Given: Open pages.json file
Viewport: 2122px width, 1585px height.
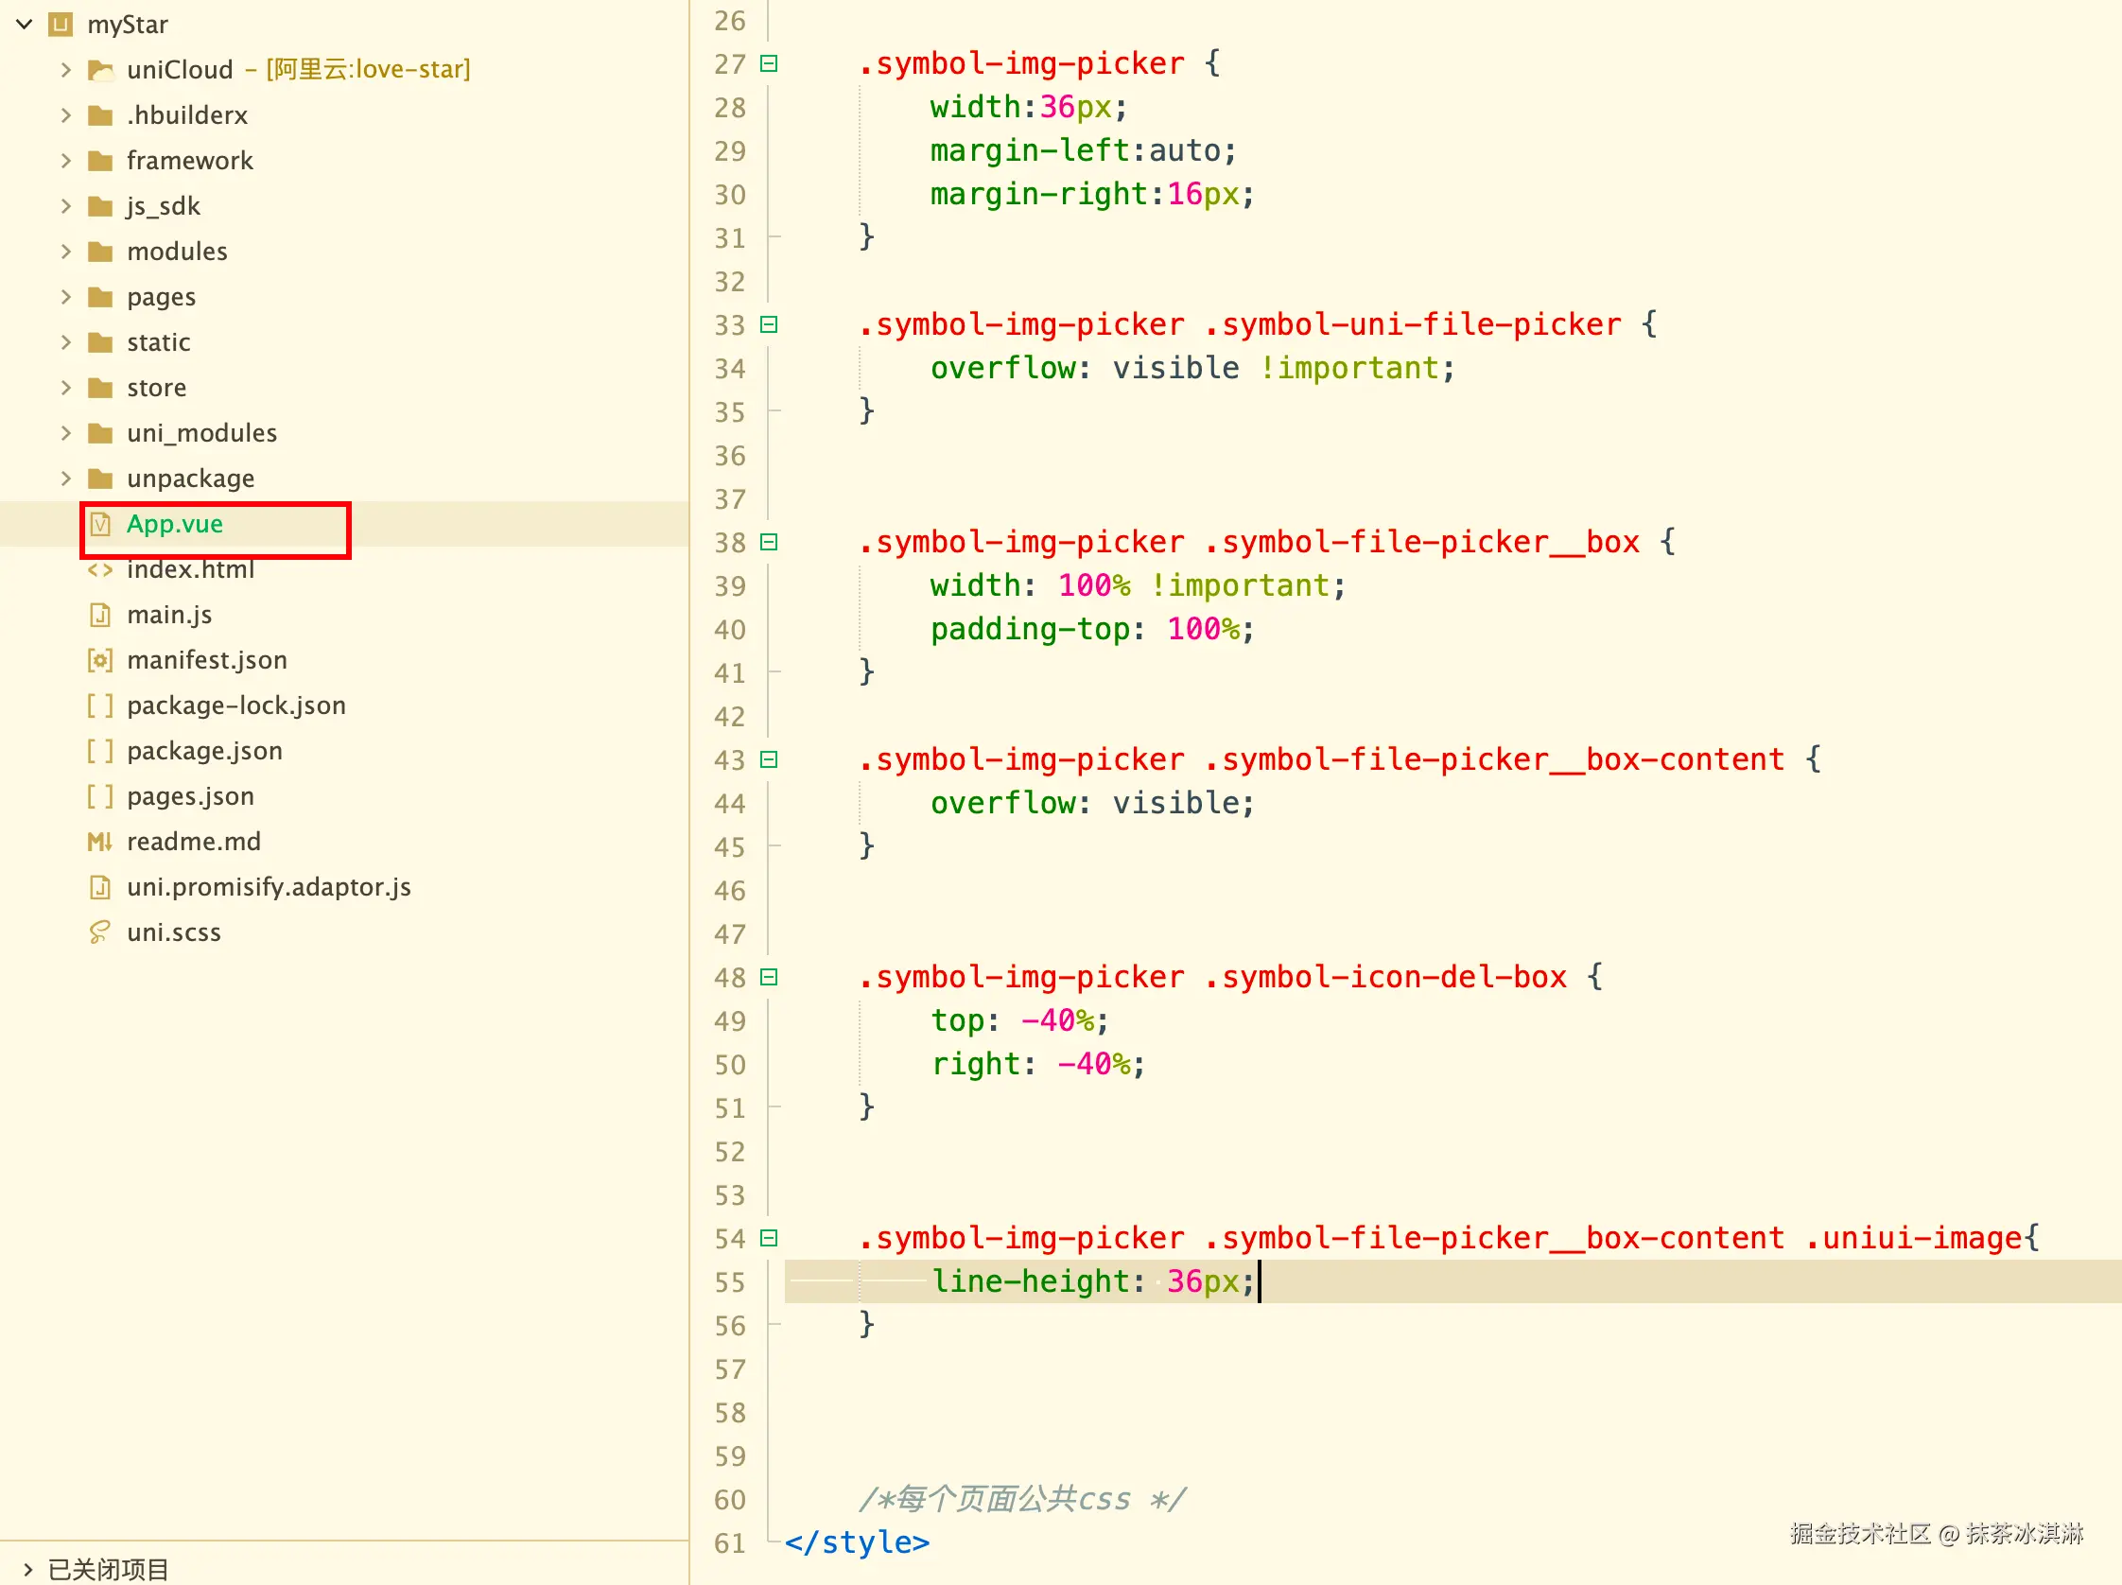Looking at the screenshot, I should click(x=190, y=796).
